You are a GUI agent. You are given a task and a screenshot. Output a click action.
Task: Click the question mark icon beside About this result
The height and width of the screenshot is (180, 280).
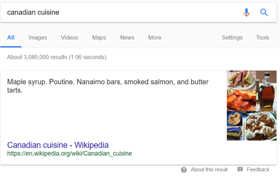click(x=184, y=170)
